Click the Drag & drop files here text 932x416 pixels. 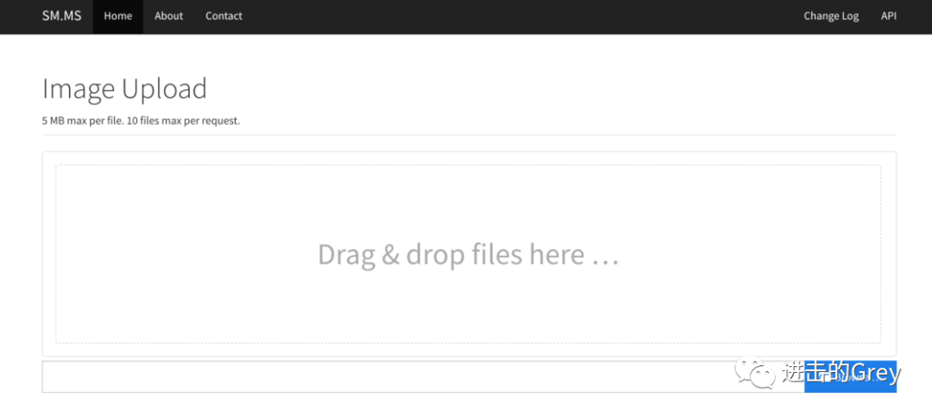tap(469, 254)
